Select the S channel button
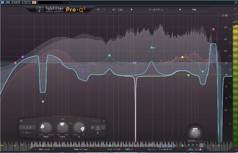Screen dimensions: 238x153 (x=103, y=127)
